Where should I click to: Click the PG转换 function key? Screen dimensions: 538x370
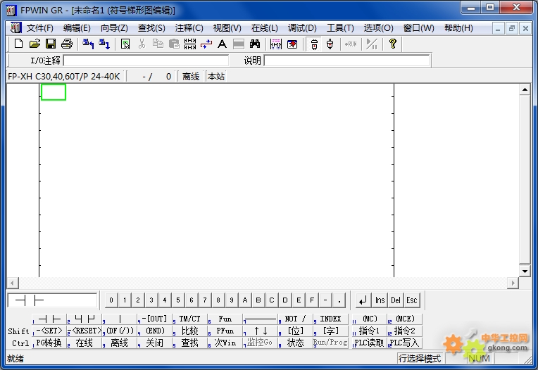50,343
